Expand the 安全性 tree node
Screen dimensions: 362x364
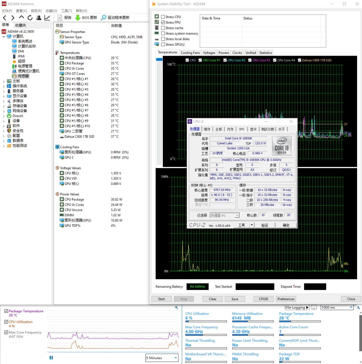[x=4, y=131]
